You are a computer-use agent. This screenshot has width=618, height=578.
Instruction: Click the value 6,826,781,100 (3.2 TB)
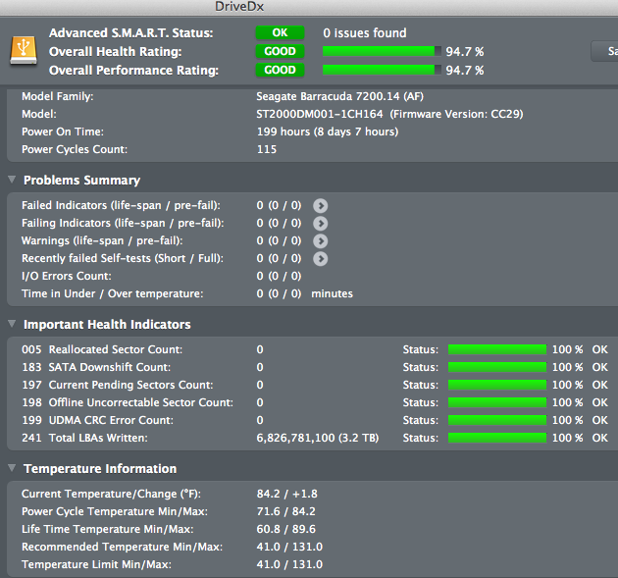tap(318, 438)
